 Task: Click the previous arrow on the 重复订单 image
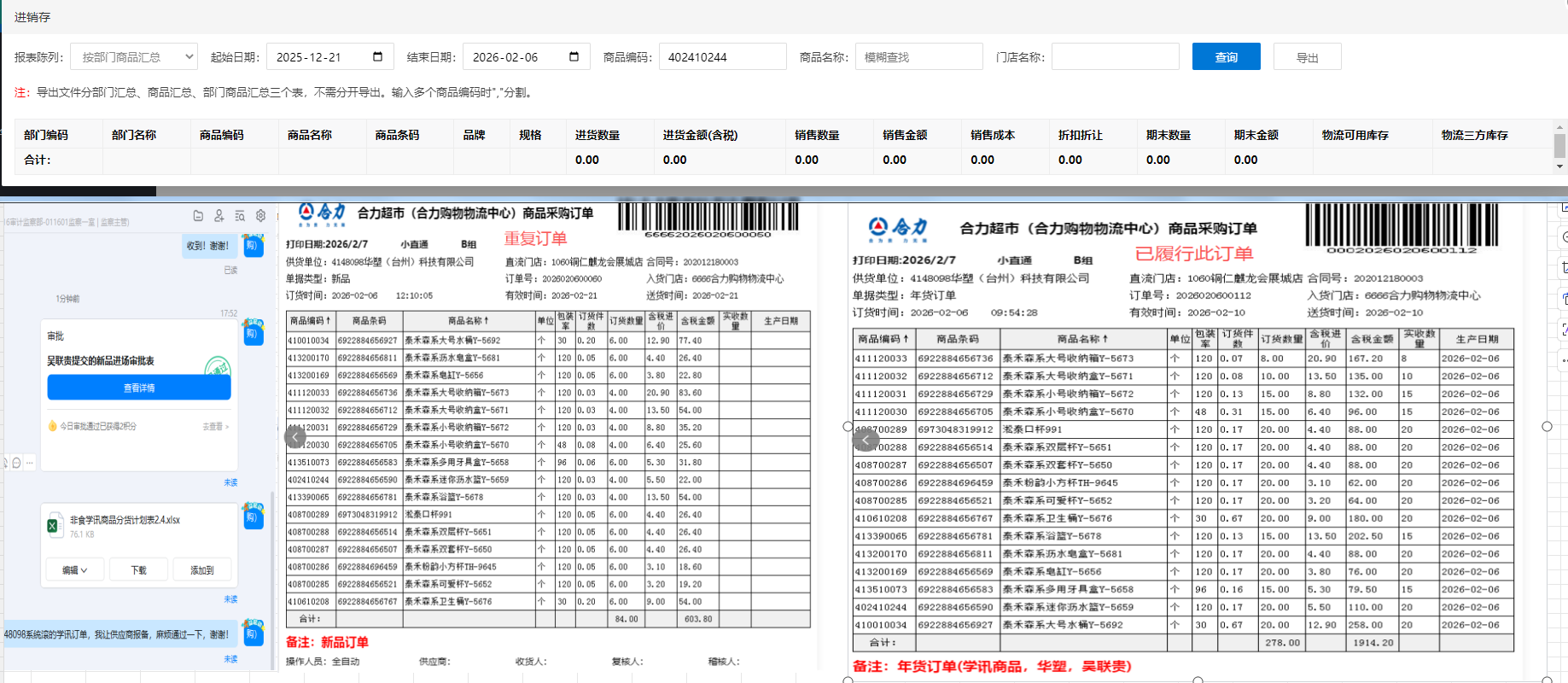[294, 437]
